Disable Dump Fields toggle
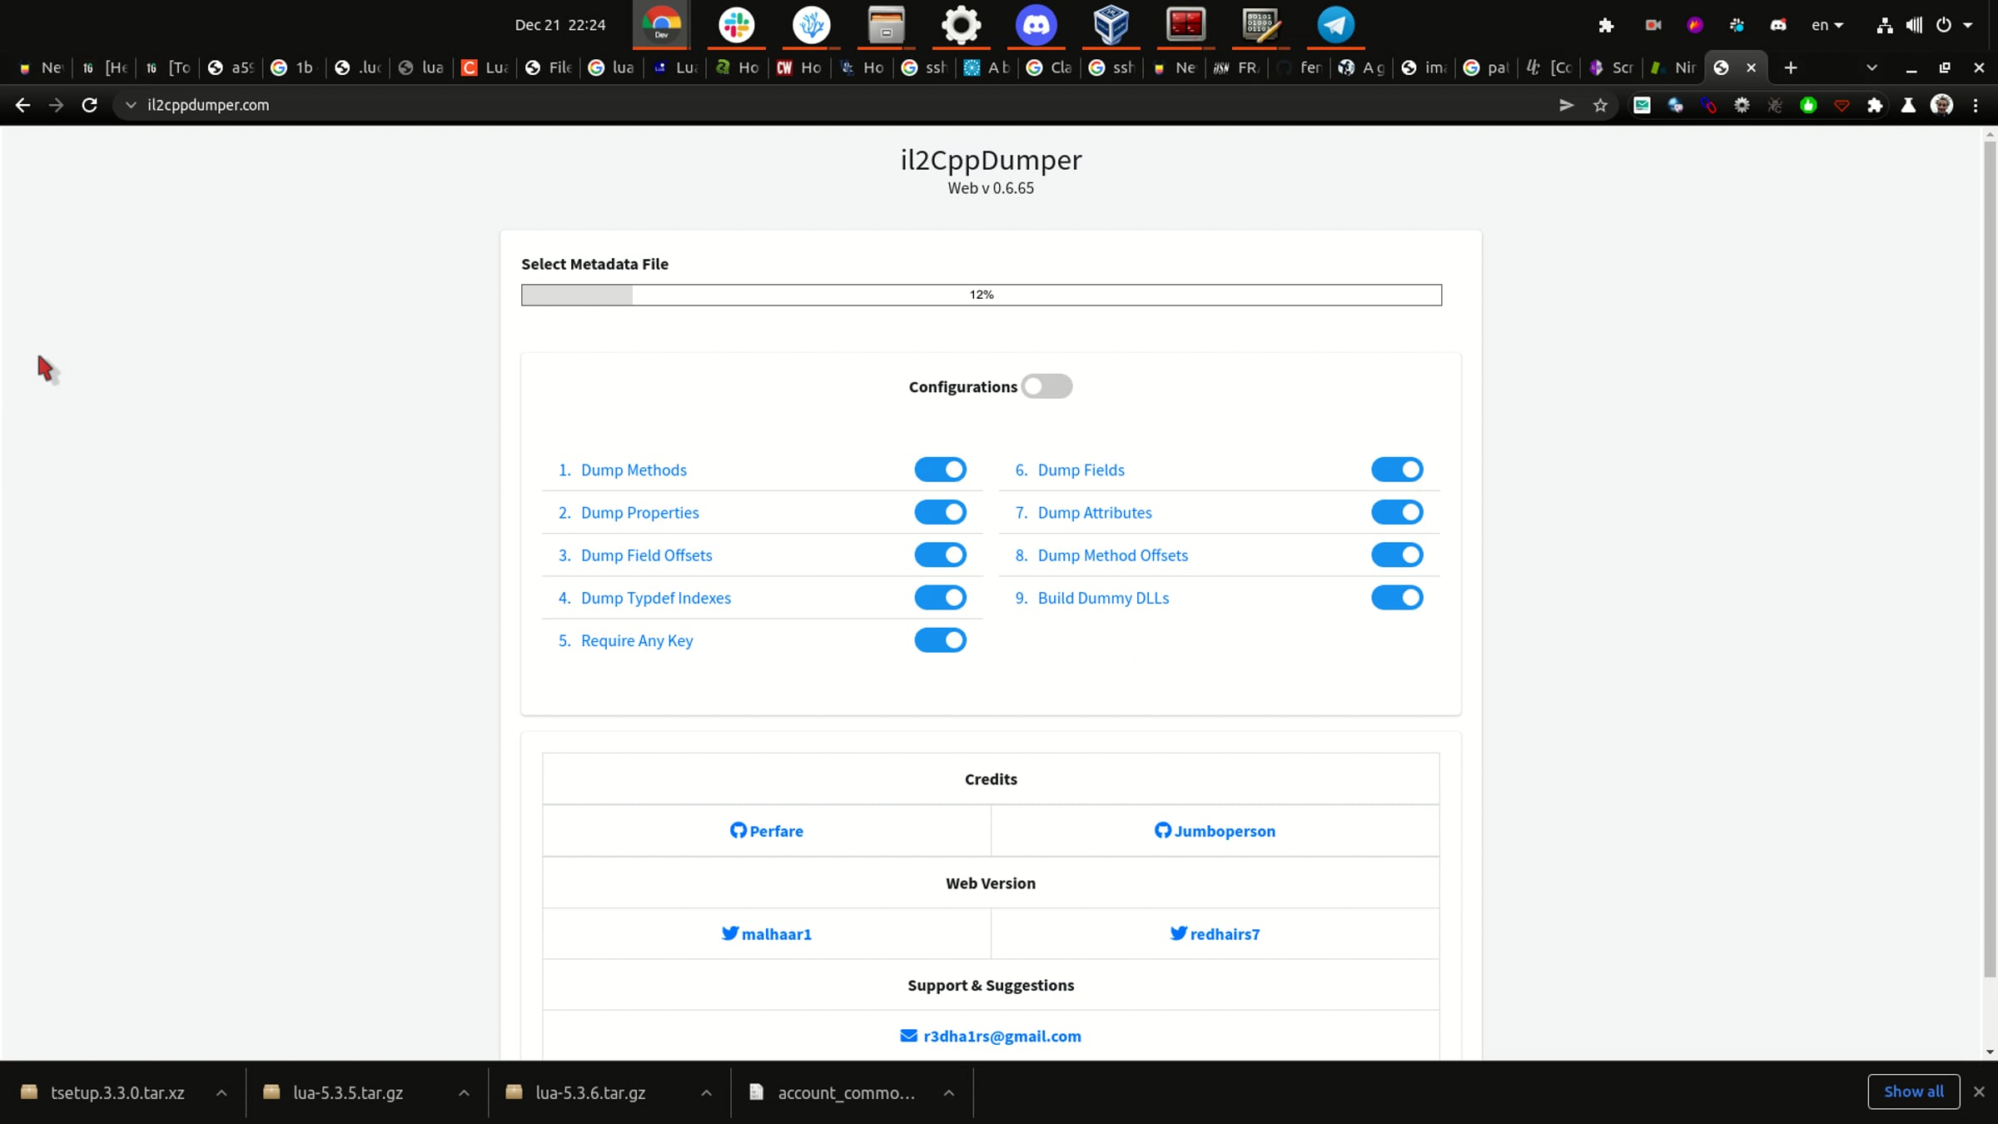1998x1124 pixels. click(x=1398, y=470)
